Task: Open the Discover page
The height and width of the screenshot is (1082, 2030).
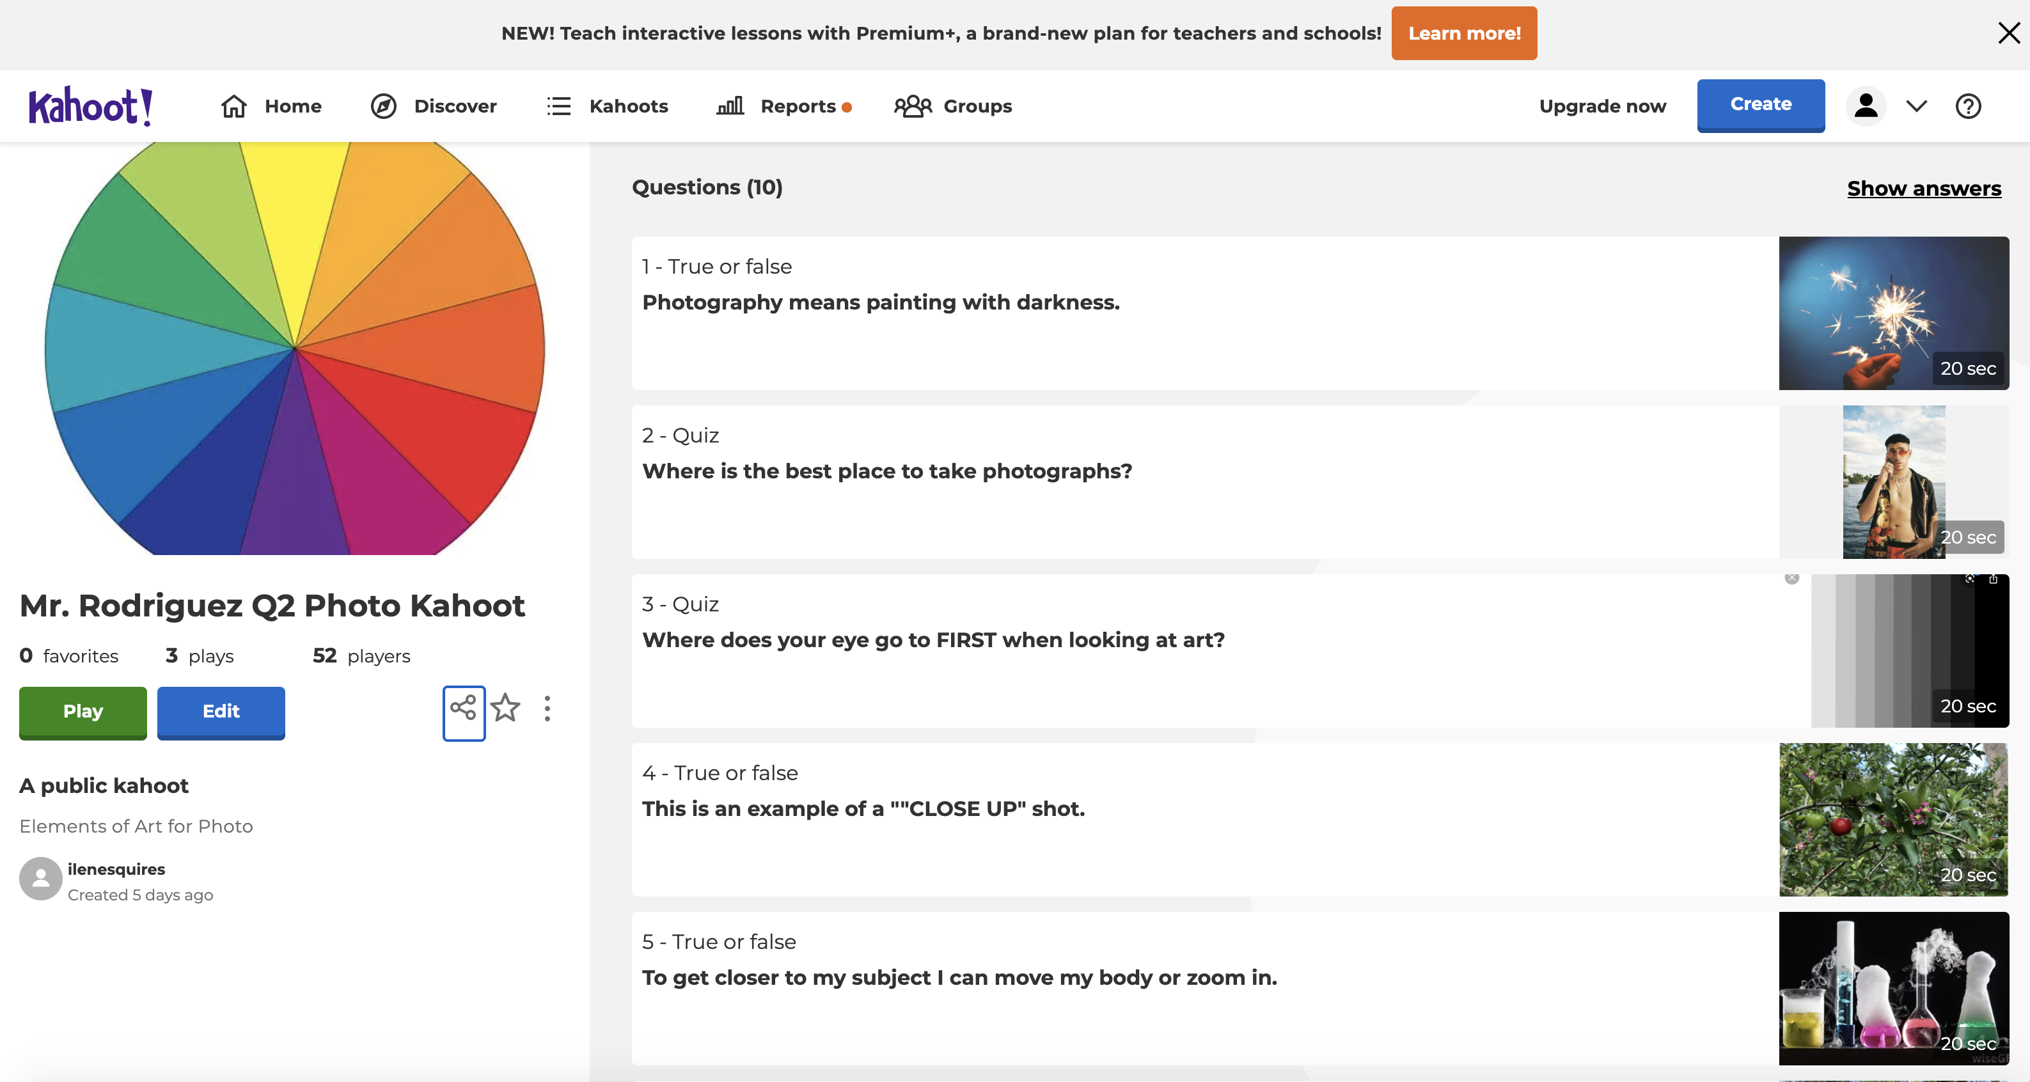Action: [434, 106]
